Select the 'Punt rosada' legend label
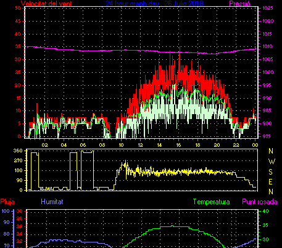Image resolution: width=282 pixels, height=248 pixels. tap(260, 202)
